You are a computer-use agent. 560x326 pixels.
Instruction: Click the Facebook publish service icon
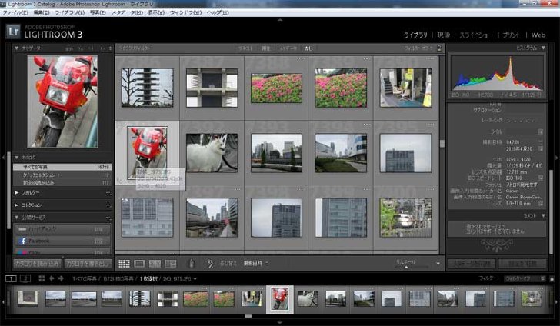(22, 241)
